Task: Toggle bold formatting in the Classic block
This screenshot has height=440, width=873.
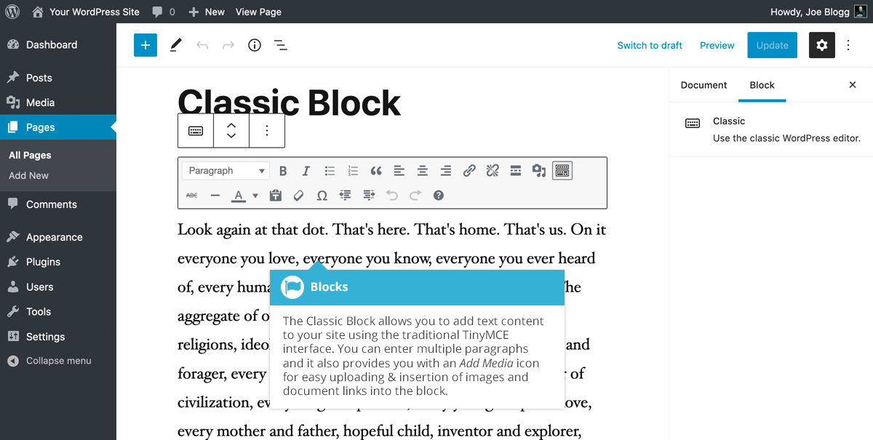Action: pos(283,170)
